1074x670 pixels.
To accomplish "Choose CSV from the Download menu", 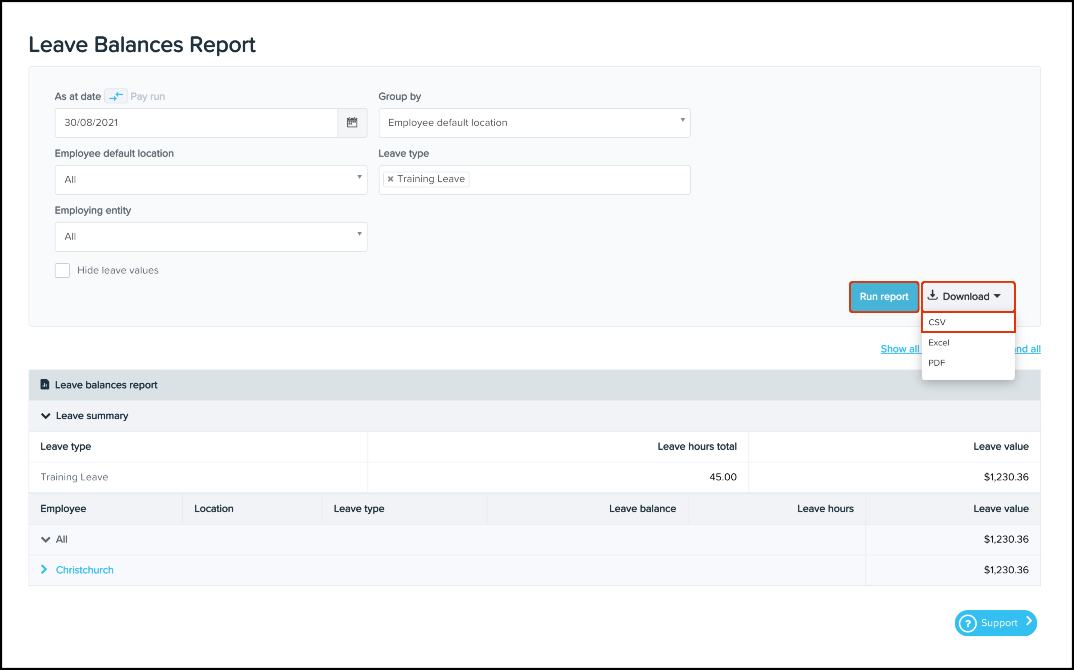I will click(x=967, y=322).
